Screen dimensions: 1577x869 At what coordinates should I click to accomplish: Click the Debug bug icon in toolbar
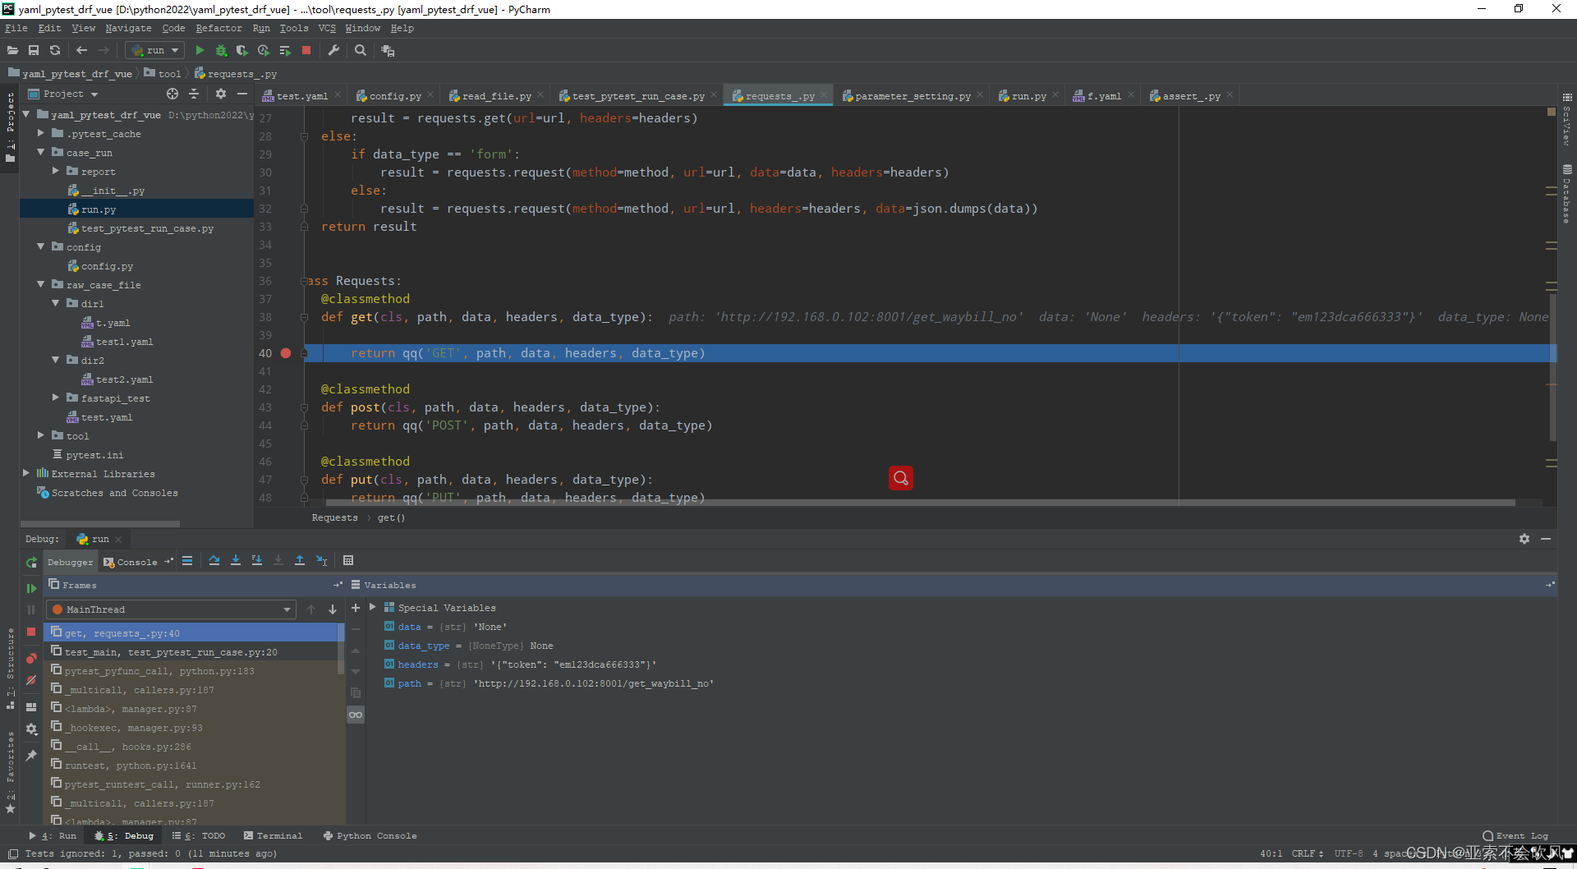point(221,50)
